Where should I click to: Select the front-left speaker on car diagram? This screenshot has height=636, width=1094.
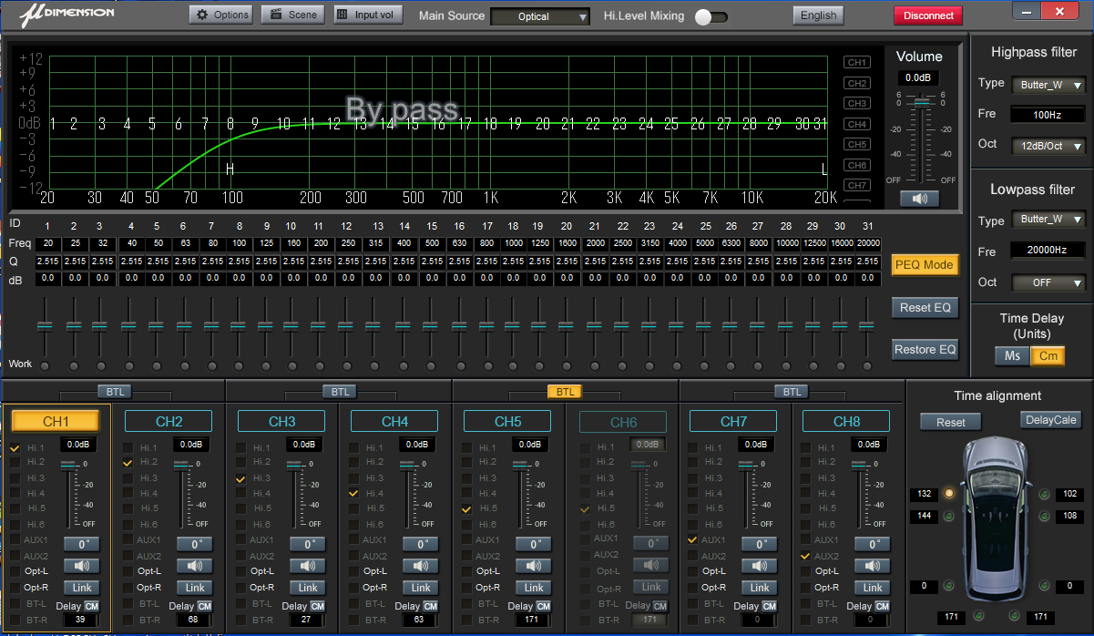[948, 494]
